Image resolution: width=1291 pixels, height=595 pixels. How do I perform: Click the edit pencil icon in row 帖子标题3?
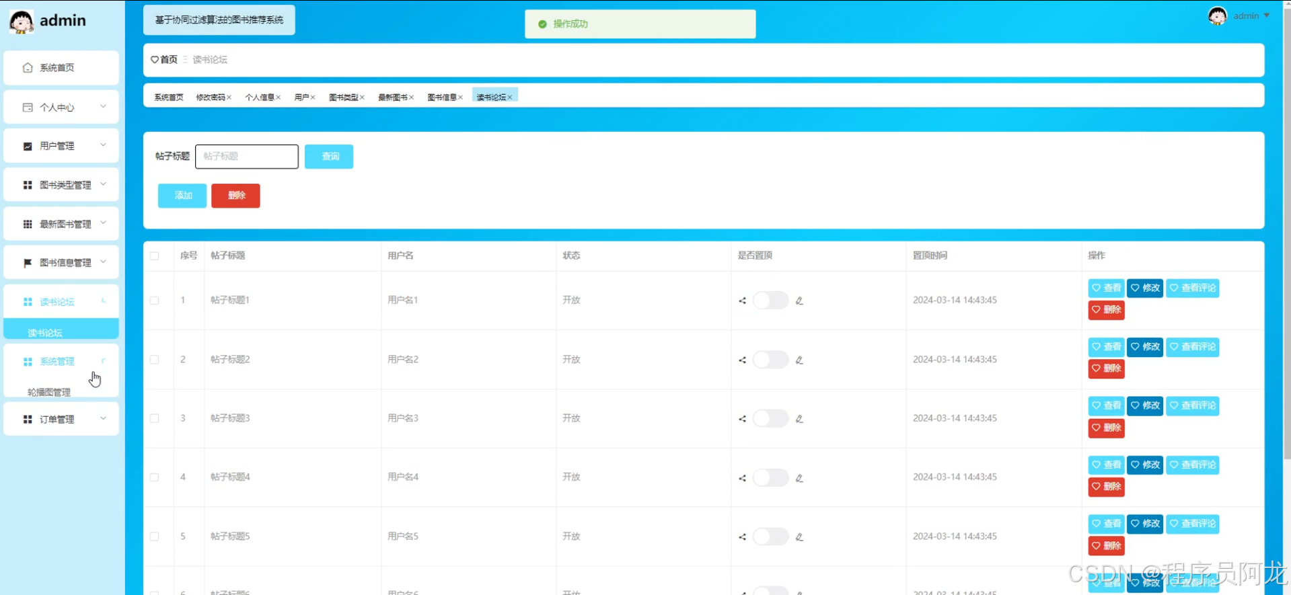pyautogui.click(x=799, y=418)
